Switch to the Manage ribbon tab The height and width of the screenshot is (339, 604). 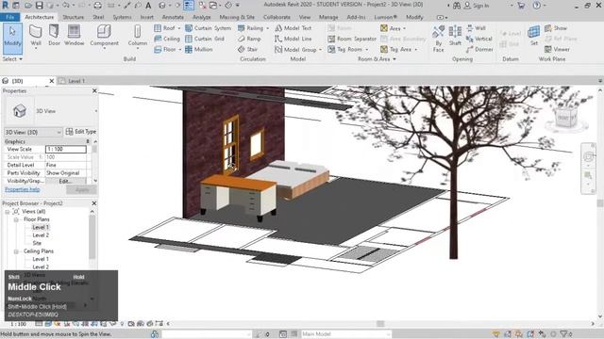coord(328,17)
